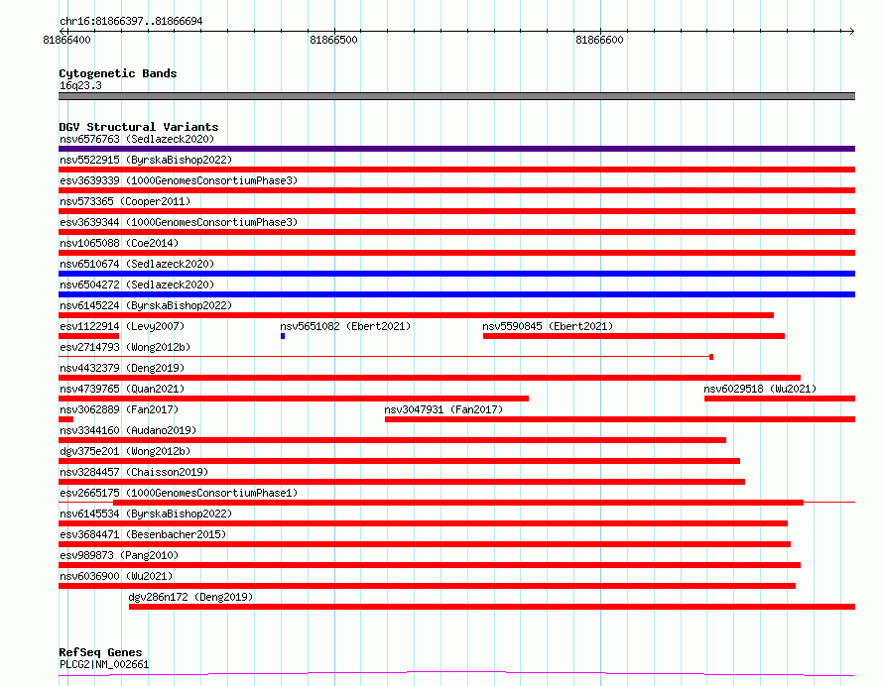Click nsv3344160 (Audano2019) variant label
Image resolution: width=883 pixels, height=686 pixels.
pyautogui.click(x=128, y=430)
